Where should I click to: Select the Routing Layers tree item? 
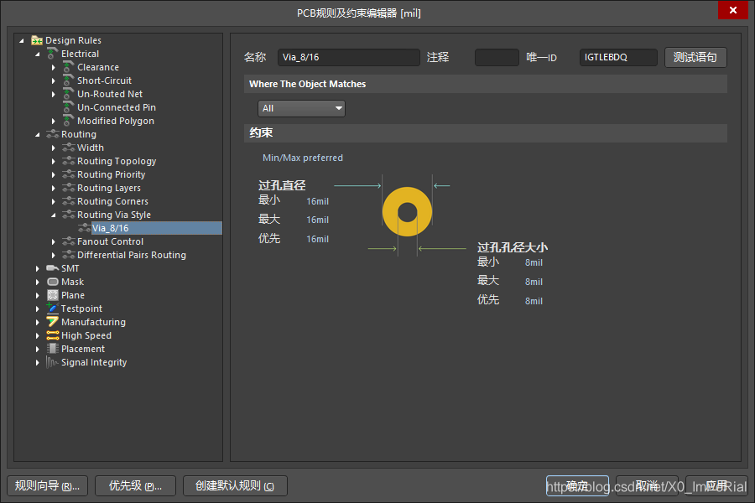click(109, 188)
